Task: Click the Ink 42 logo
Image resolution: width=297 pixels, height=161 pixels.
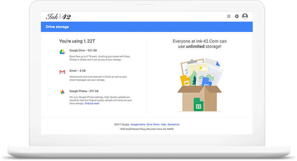Action: 59,16
